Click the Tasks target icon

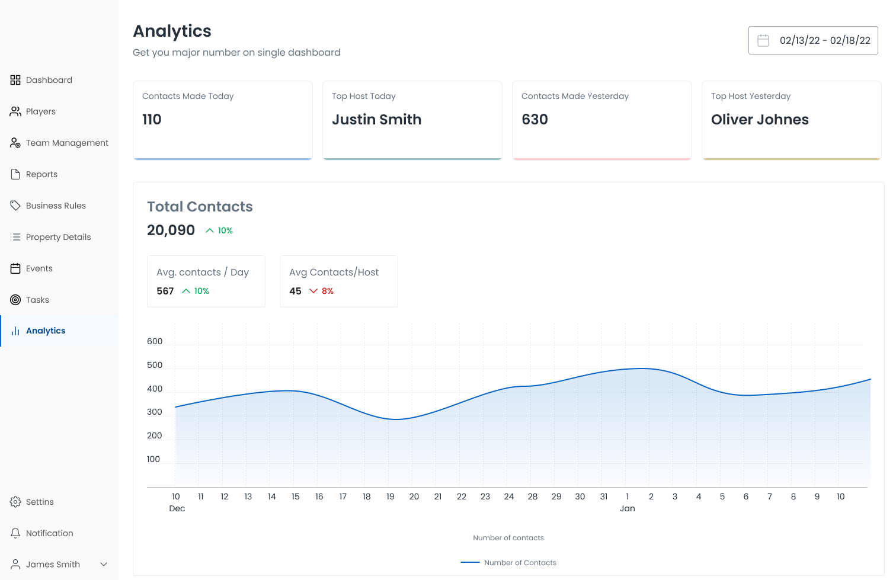(x=15, y=300)
